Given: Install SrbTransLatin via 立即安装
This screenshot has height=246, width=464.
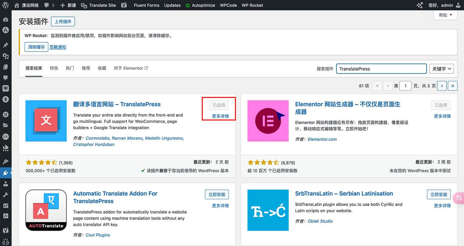Looking at the screenshot, I should [439, 194].
